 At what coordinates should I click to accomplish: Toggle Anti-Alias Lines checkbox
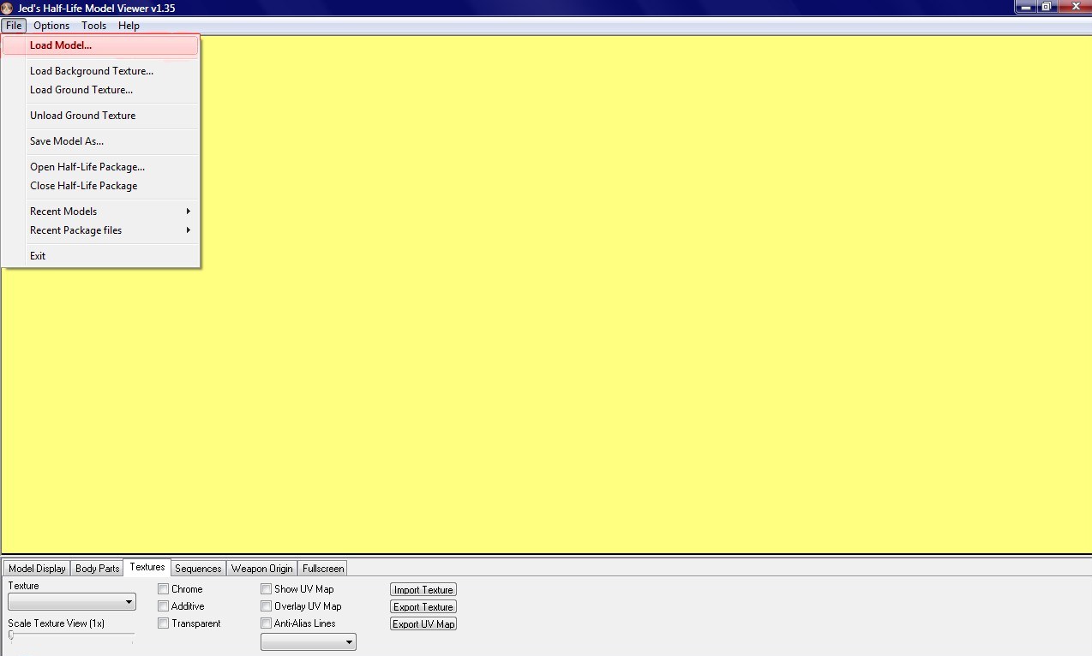point(267,623)
